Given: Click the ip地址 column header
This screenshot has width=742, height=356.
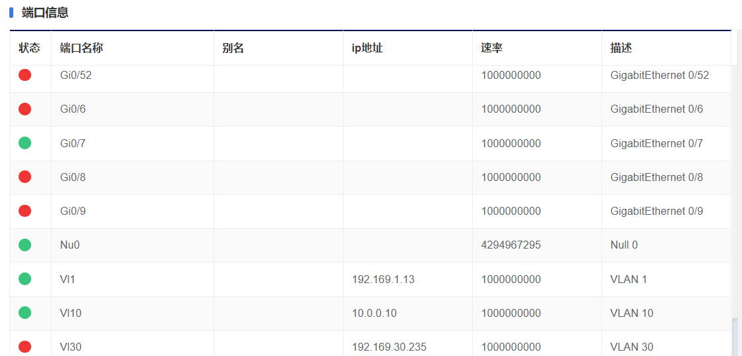Looking at the screenshot, I should coord(367,48).
